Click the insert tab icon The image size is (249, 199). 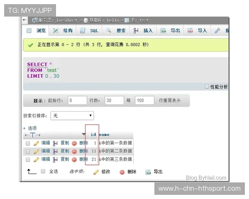(136, 30)
